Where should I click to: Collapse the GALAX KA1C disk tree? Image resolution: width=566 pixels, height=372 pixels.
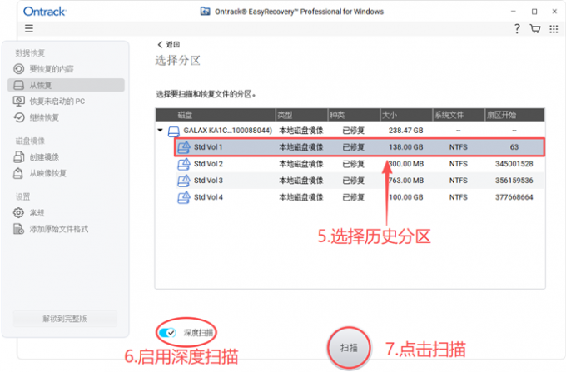click(x=161, y=131)
